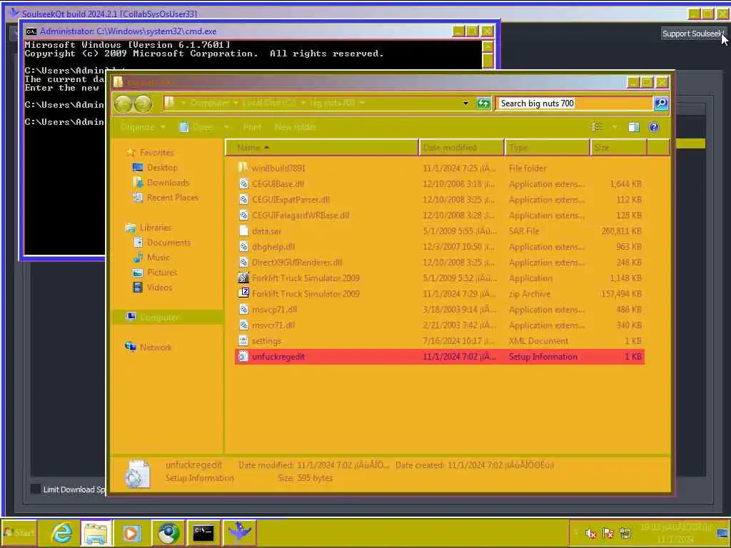This screenshot has width=731, height=548.
Task: Sort by the Name column header
Action: [x=322, y=148]
